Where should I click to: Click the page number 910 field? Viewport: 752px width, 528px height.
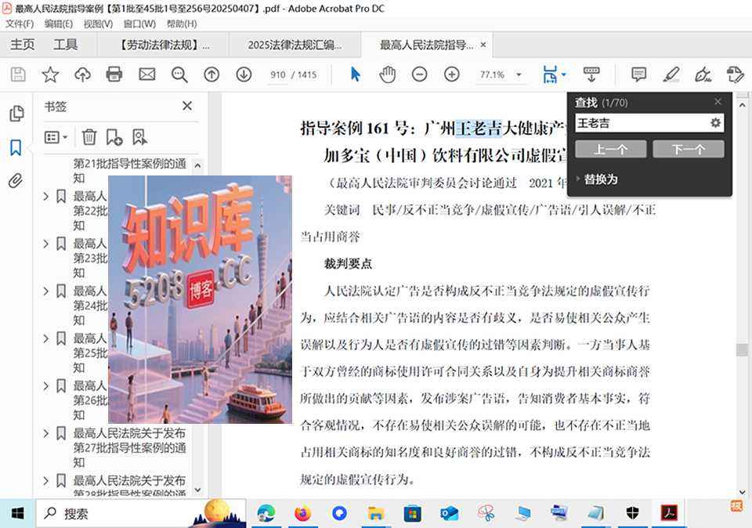[277, 74]
